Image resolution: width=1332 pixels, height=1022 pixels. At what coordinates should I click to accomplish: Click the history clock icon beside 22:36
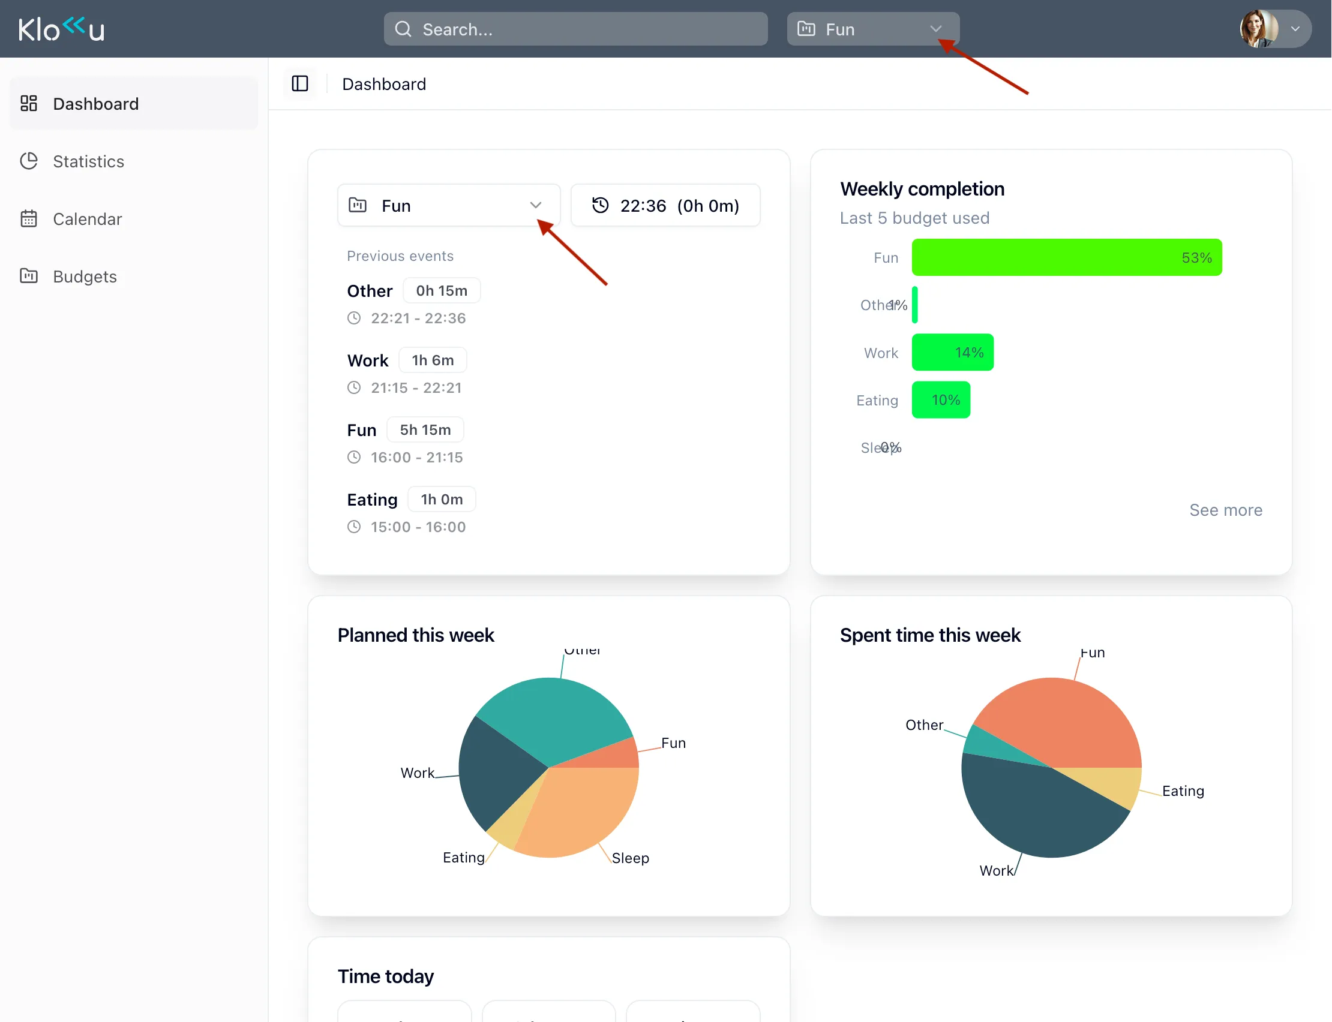[x=600, y=206]
